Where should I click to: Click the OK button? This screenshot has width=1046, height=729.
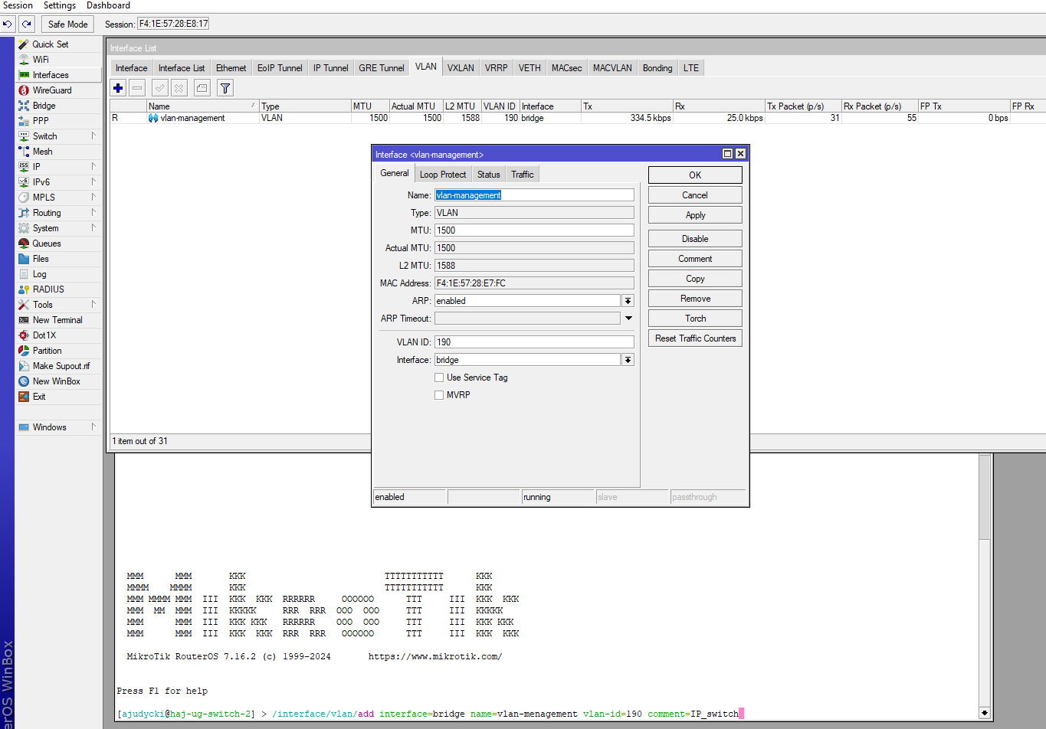[x=695, y=175]
